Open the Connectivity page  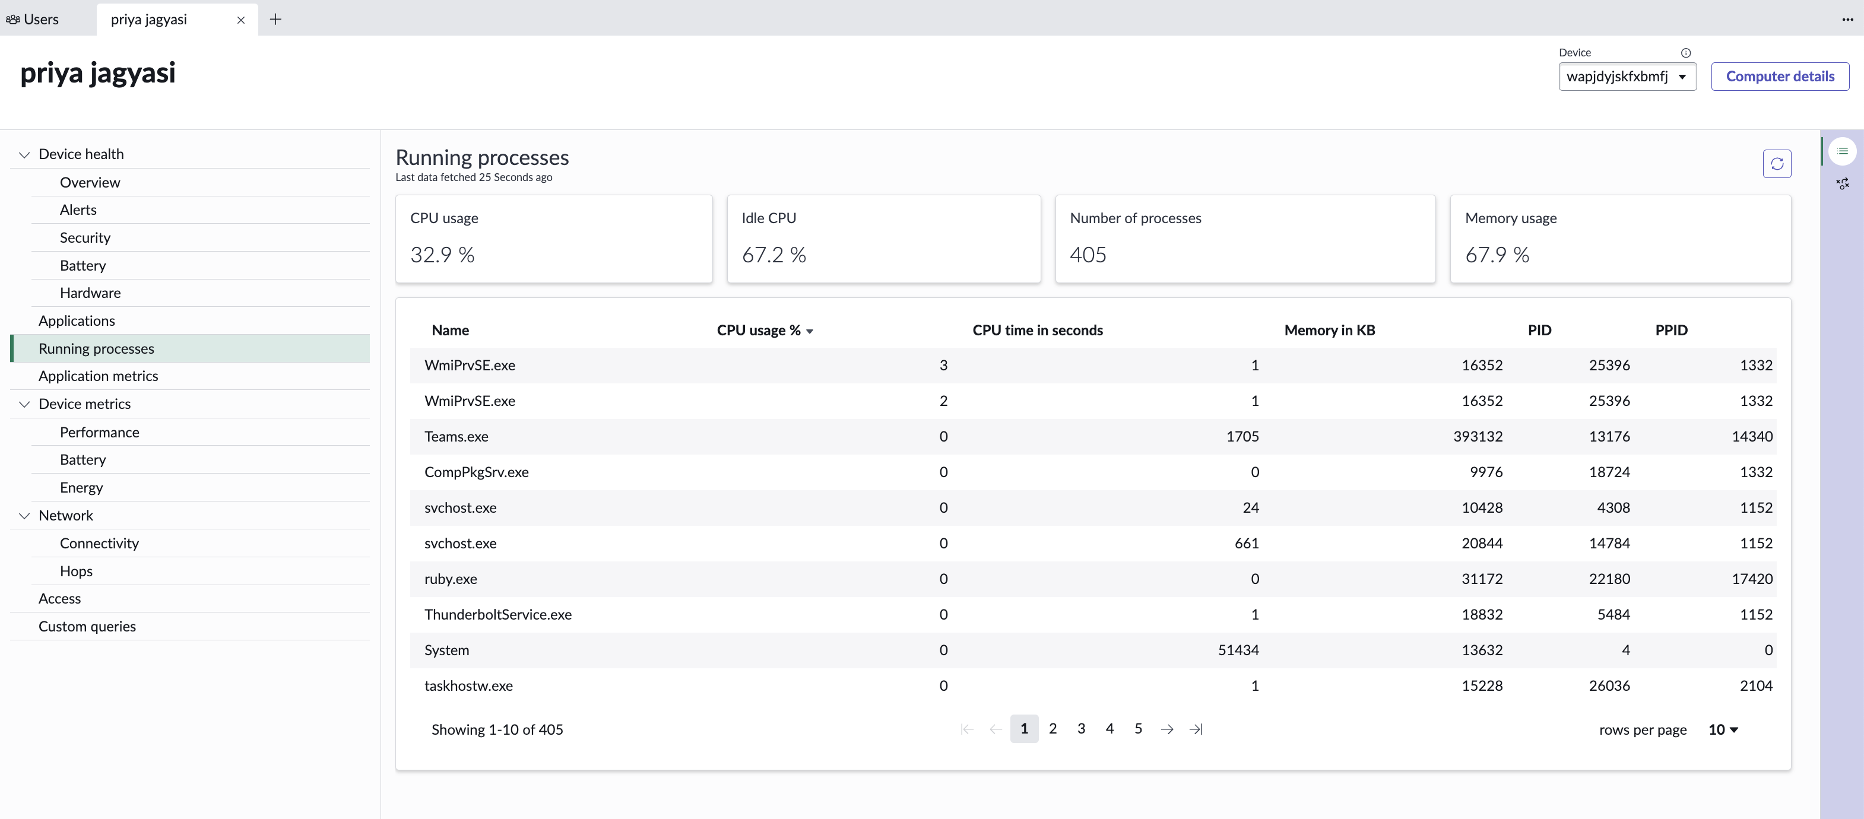(x=99, y=544)
